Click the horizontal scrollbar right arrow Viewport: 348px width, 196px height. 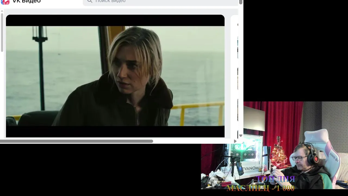point(235,141)
